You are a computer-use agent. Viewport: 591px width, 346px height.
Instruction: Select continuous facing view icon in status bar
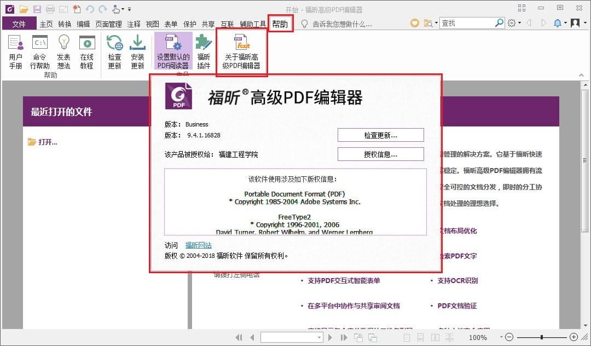click(449, 337)
